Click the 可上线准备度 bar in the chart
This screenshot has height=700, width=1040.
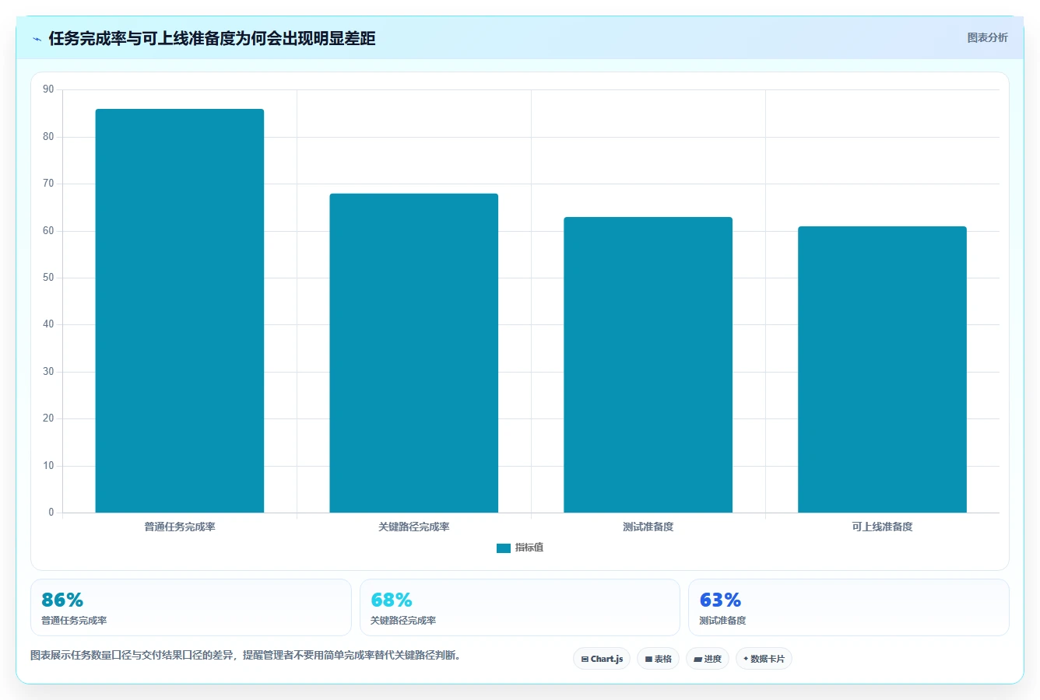[882, 369]
